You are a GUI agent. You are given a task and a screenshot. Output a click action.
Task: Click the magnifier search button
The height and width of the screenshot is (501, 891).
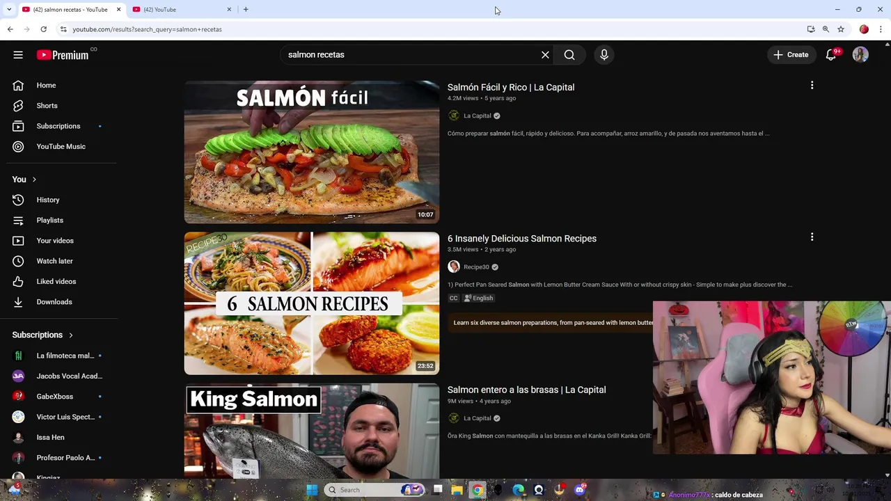569,55
